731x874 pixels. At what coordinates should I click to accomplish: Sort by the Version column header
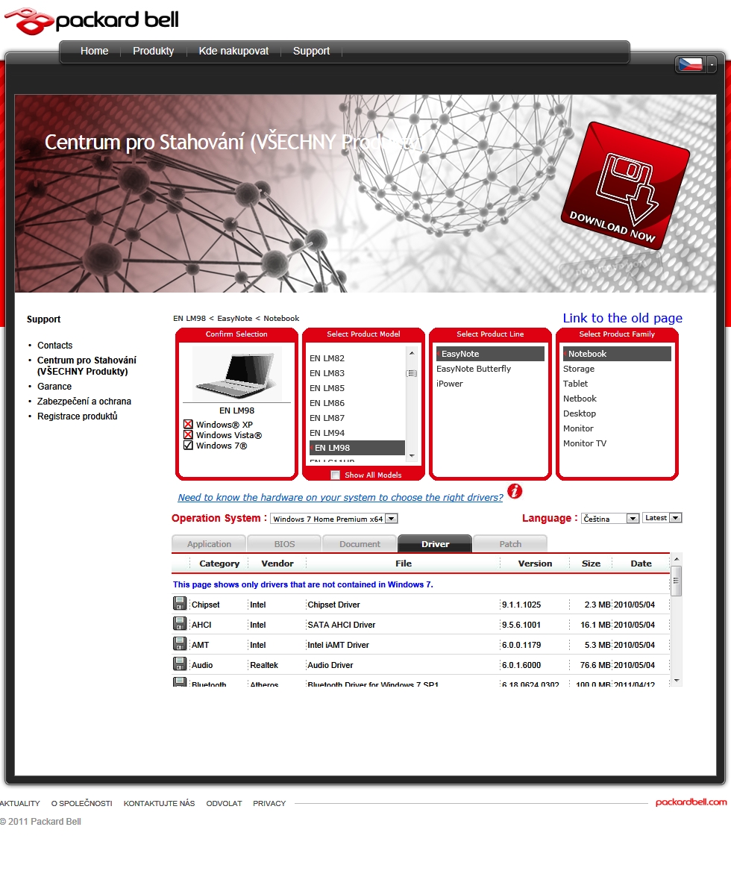pos(535,564)
